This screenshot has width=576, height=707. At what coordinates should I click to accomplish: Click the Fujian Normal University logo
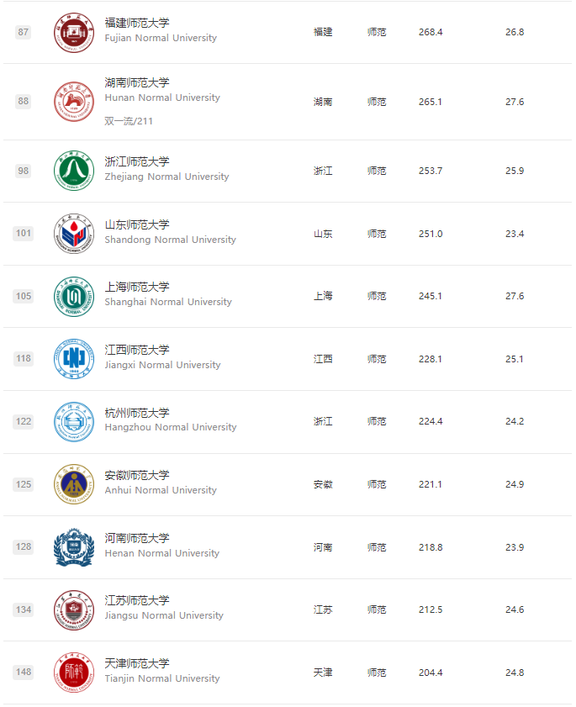click(71, 32)
